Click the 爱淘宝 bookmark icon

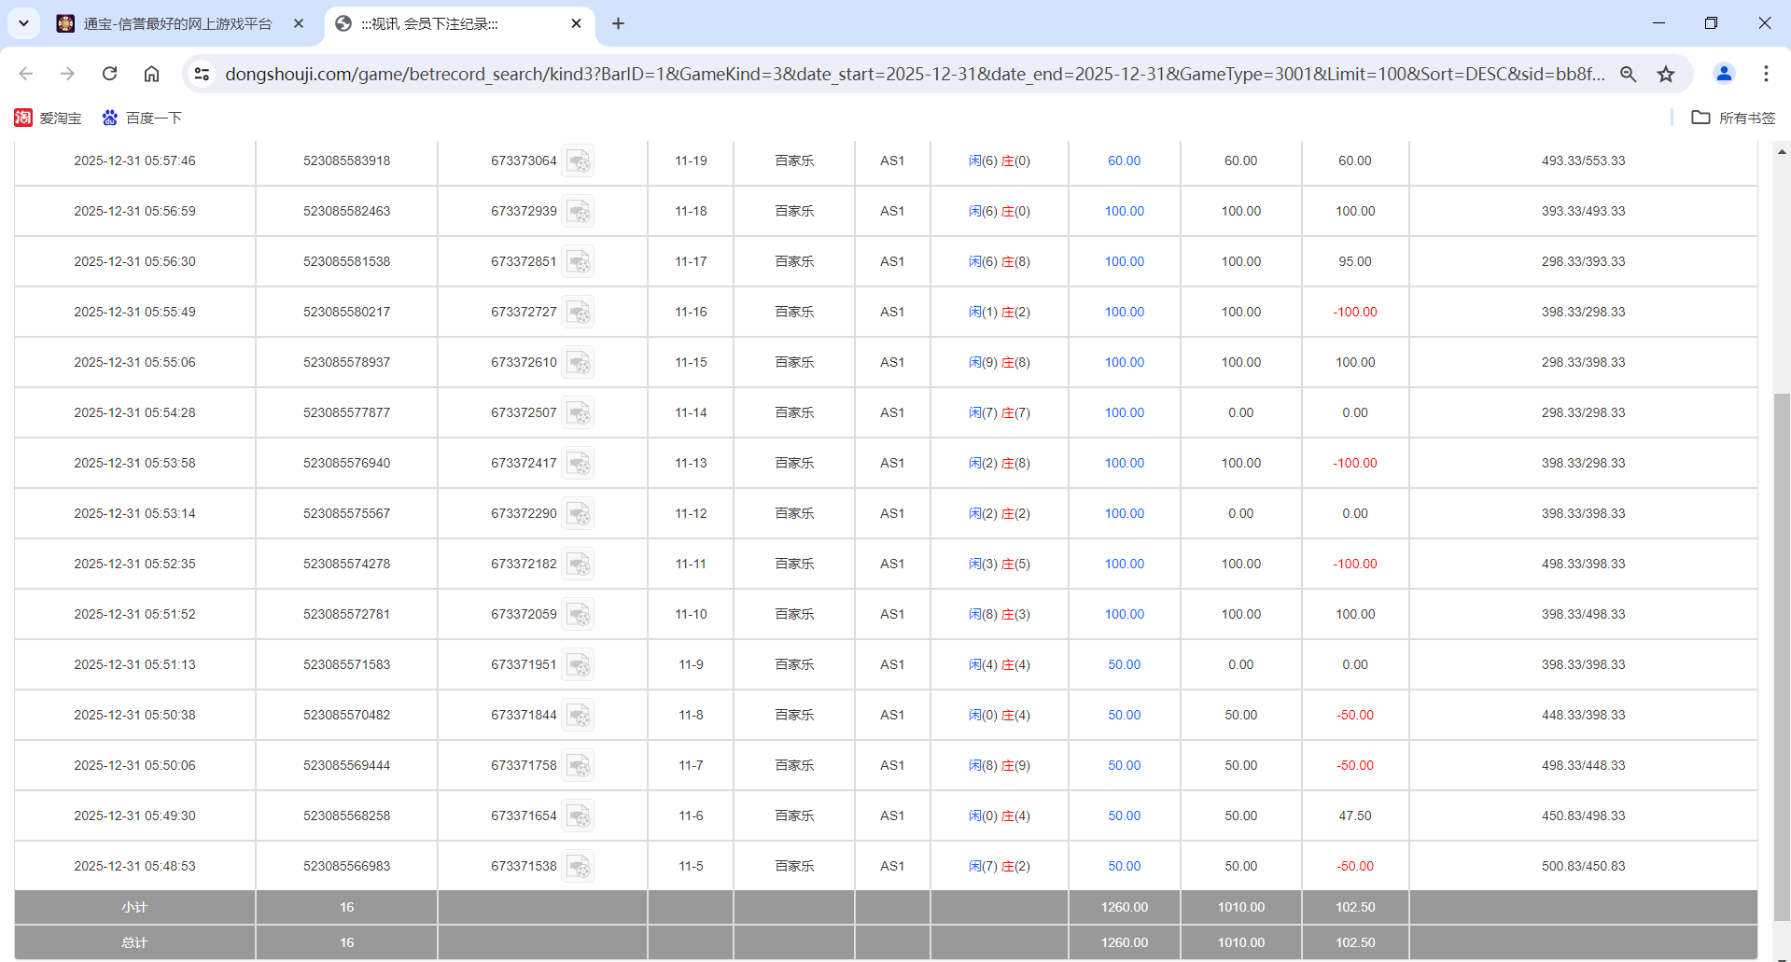click(23, 118)
